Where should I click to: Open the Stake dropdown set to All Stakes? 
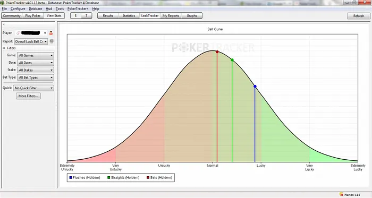pos(36,70)
